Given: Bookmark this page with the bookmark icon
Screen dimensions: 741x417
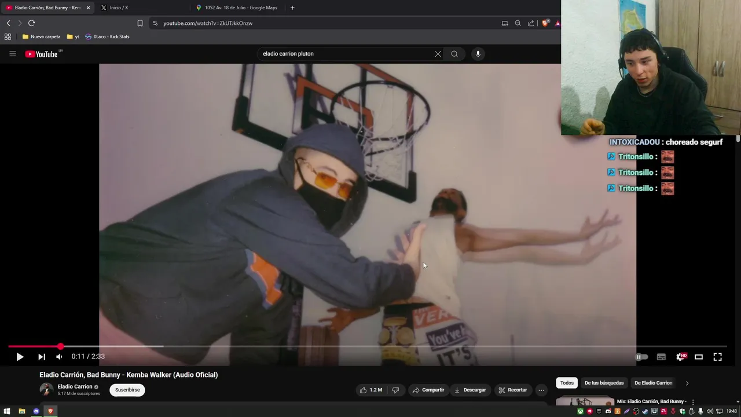Looking at the screenshot, I should [140, 23].
